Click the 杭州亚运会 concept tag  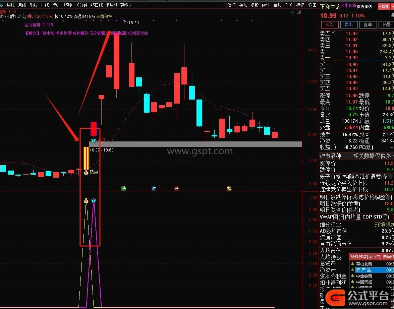(x=138, y=33)
